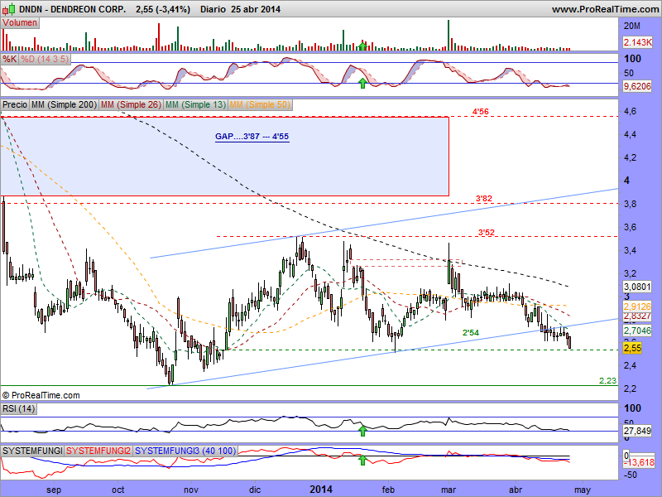Click the abr month label on time axis
Screen dimensions: 662x497
[x=516, y=490]
